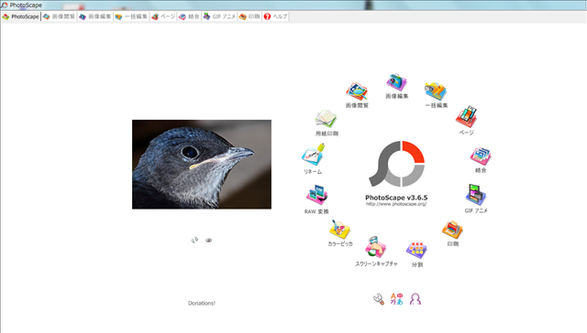Viewport: 587px width, 333px height.
Task: Start the スクリーンキャプチャ screen capture tool
Action: coord(375,247)
